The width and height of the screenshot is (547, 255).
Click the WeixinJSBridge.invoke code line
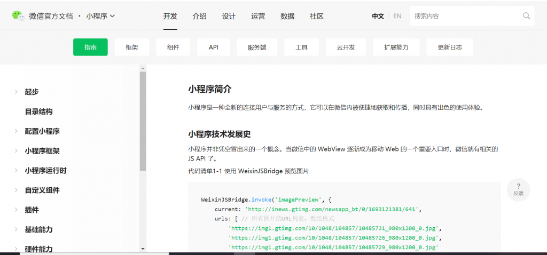click(266, 200)
